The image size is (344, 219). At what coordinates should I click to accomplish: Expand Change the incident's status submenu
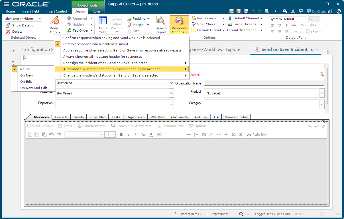point(122,75)
